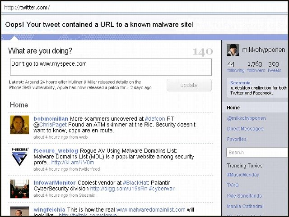
Task: Open Direct Messages in sidebar
Action: [x=245, y=129]
